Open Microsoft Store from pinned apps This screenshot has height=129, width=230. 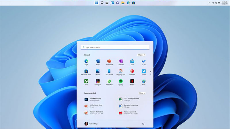point(86,73)
